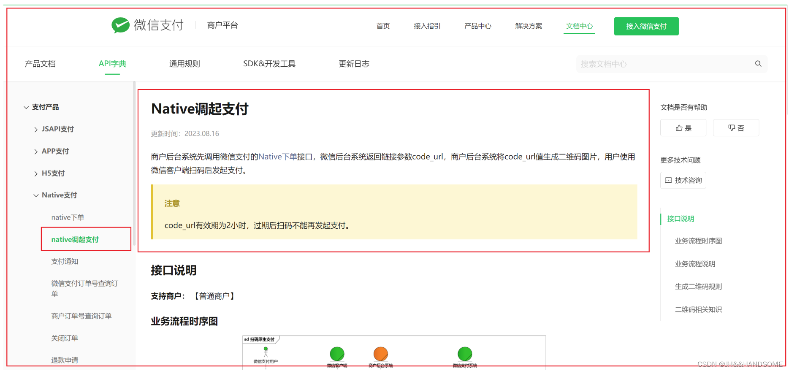Click the Native调起支付 page title

200,109
